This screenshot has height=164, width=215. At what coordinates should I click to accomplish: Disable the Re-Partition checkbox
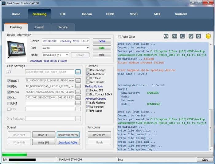click(x=88, y=107)
